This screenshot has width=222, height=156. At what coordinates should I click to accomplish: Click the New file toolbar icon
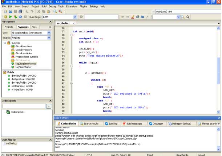pos(5,12)
